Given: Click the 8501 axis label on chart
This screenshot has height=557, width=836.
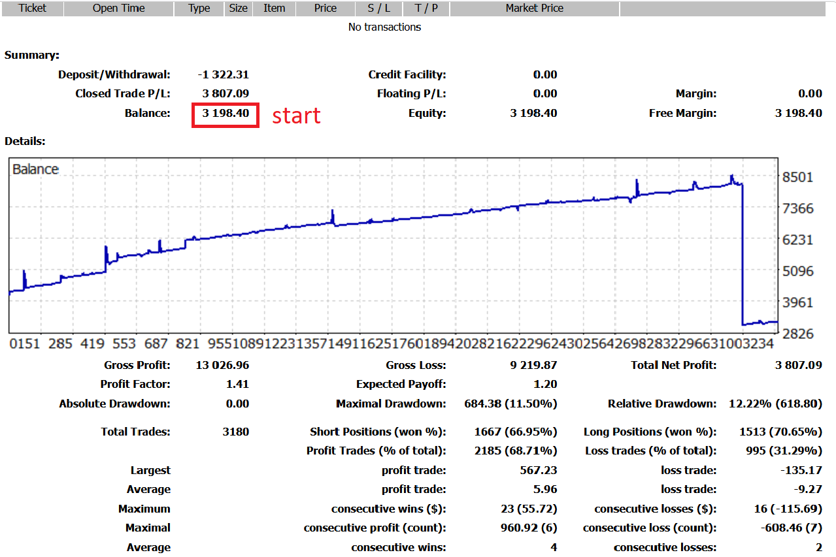Looking at the screenshot, I should click(797, 178).
